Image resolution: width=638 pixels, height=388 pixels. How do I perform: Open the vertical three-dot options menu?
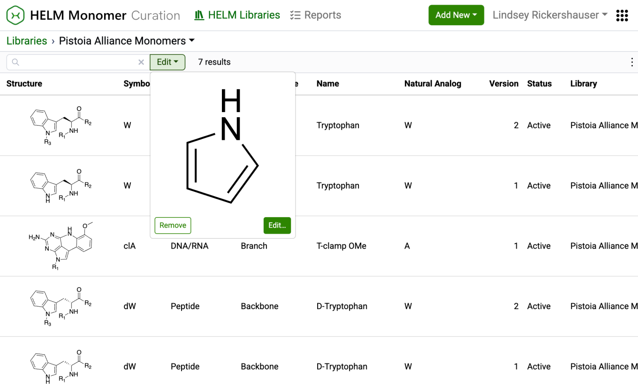pos(632,62)
